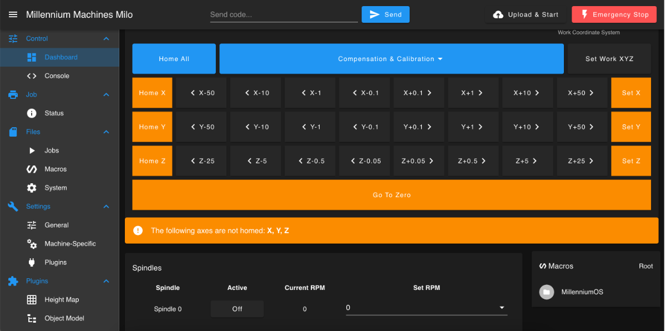Image resolution: width=666 pixels, height=331 pixels.
Task: Click the Set X button
Action: coord(631,93)
